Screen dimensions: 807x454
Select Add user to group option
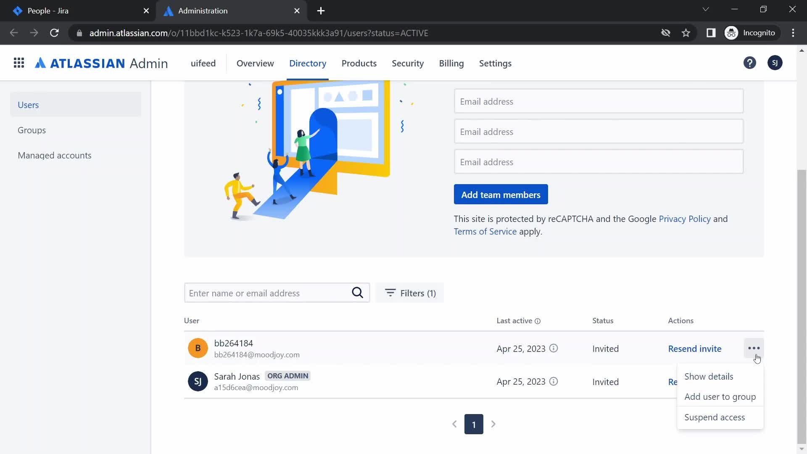point(720,396)
